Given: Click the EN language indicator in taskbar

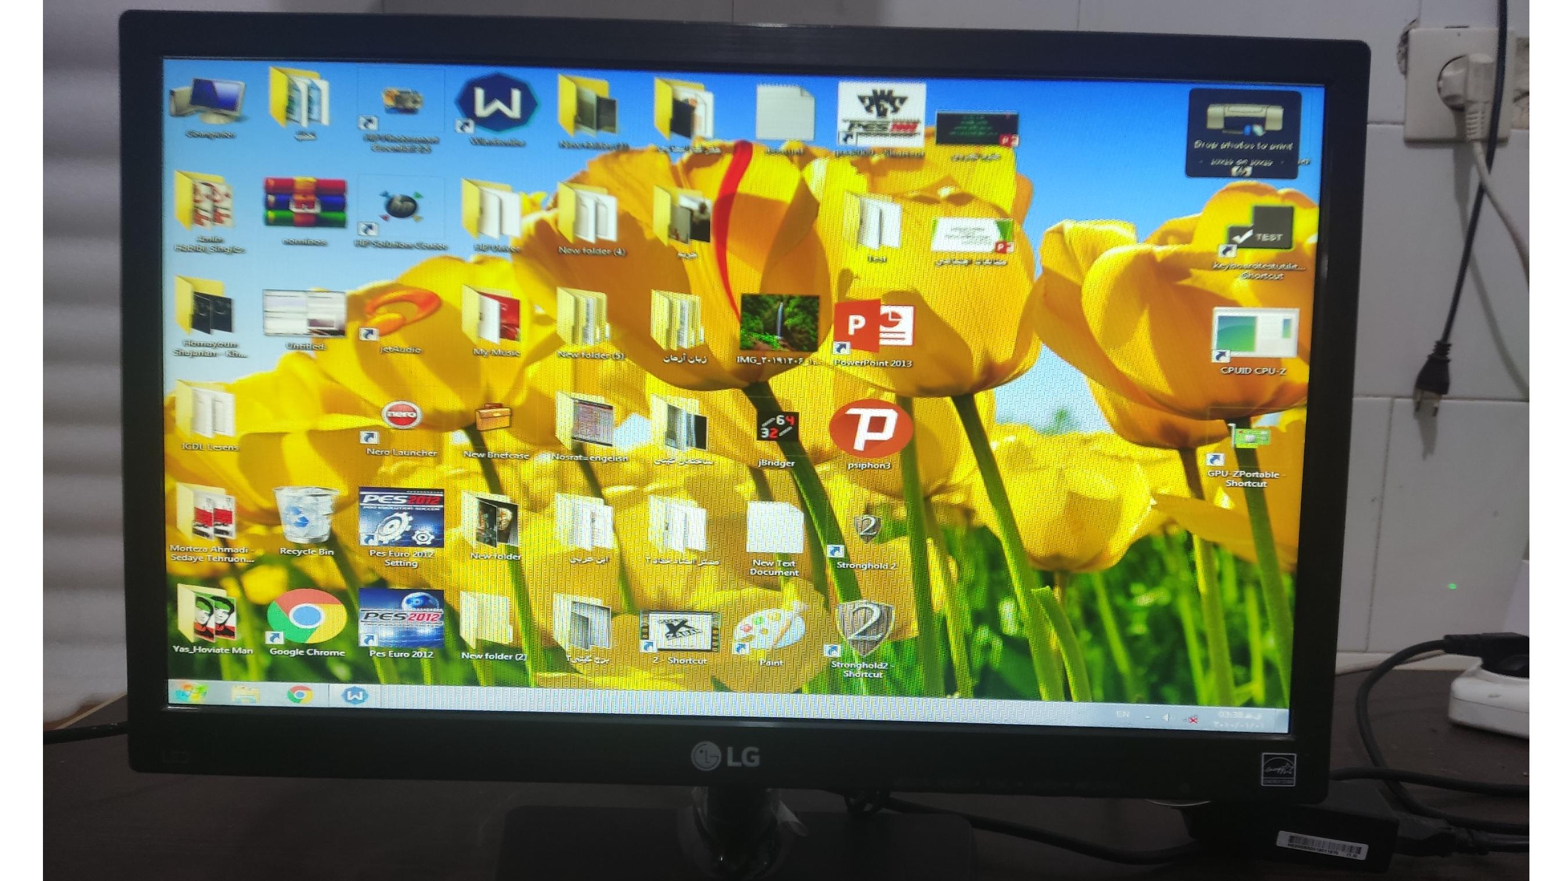Looking at the screenshot, I should coord(1123,714).
